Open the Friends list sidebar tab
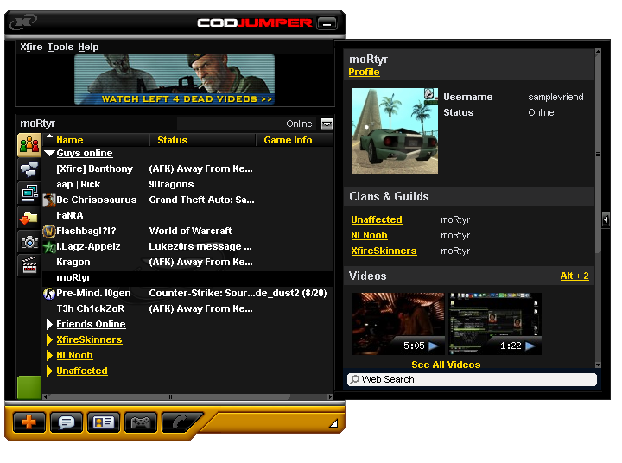622x463 pixels. [29, 144]
